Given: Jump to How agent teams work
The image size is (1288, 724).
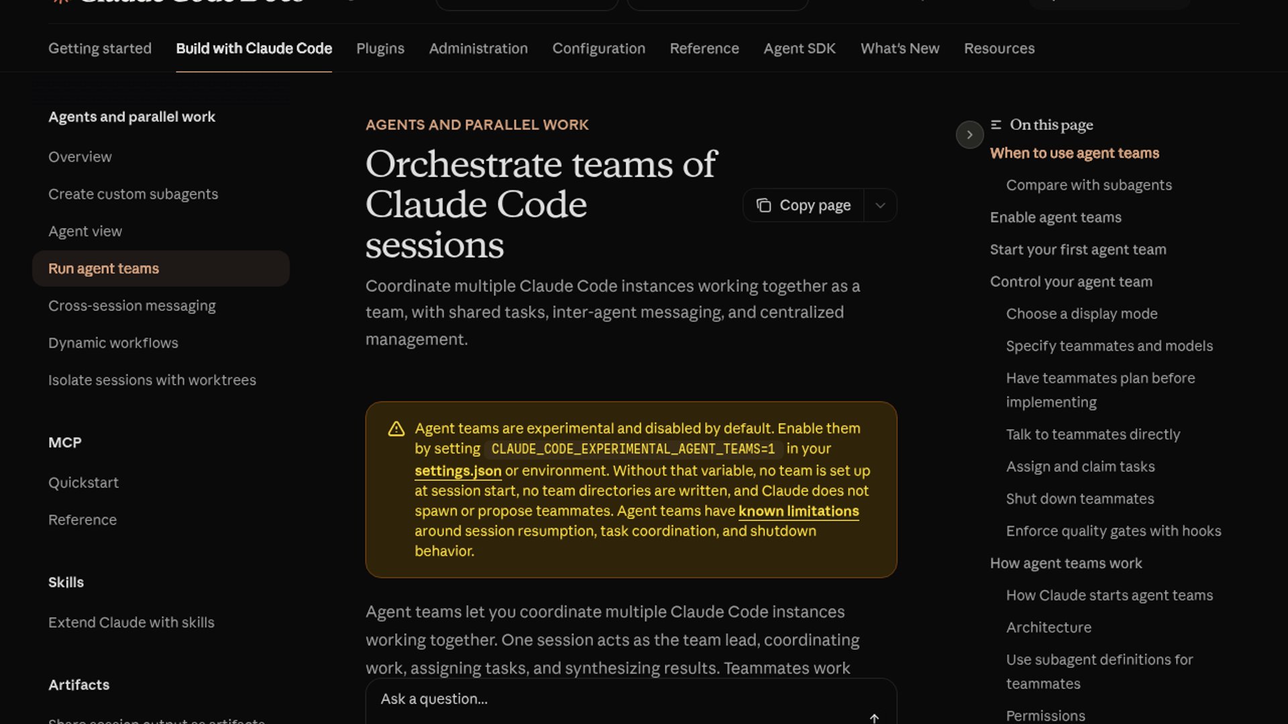Looking at the screenshot, I should (x=1066, y=563).
